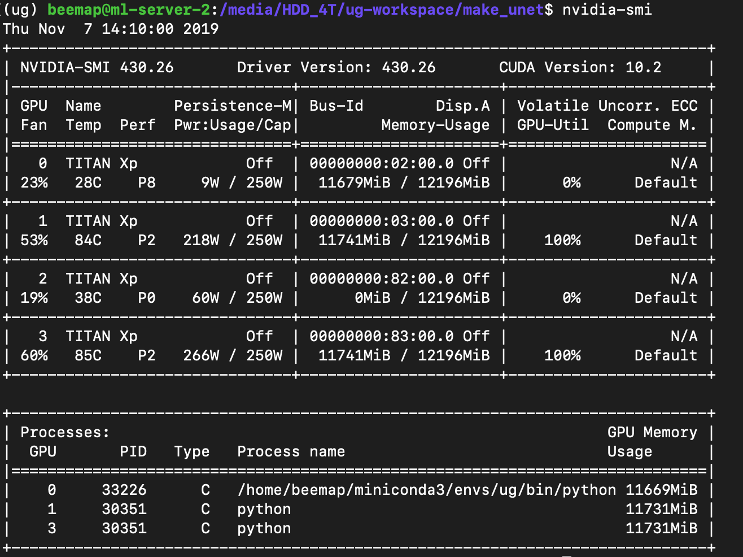The width and height of the screenshot is (743, 557).
Task: Click the 85C temperature value
Action: (88, 355)
